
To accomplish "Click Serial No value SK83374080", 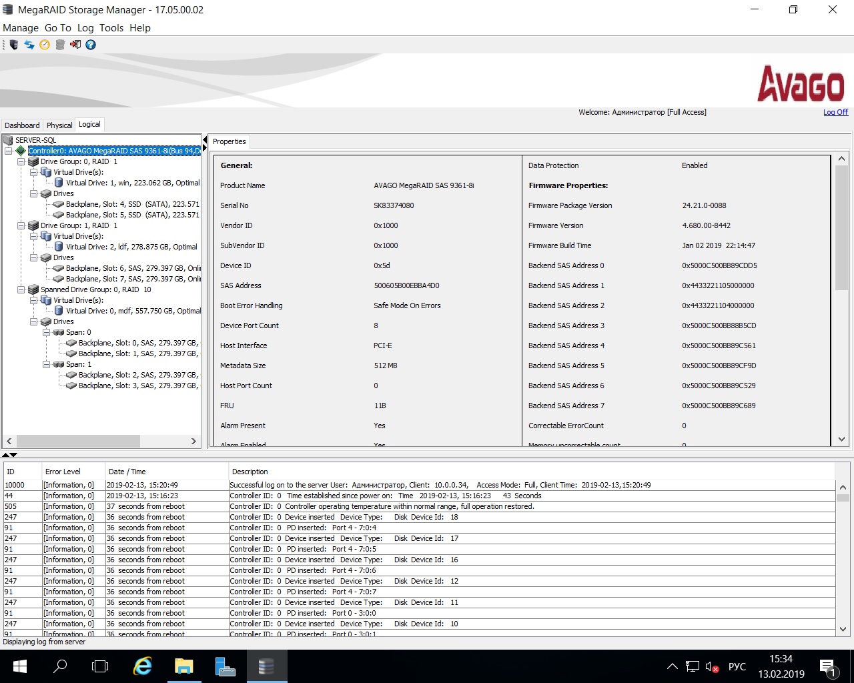I will point(394,205).
